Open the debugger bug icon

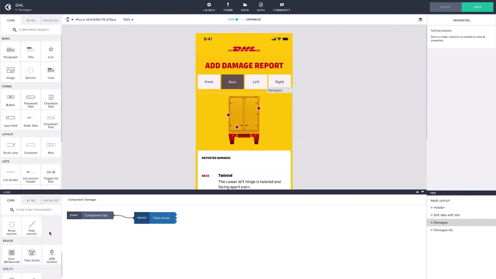point(420,20)
